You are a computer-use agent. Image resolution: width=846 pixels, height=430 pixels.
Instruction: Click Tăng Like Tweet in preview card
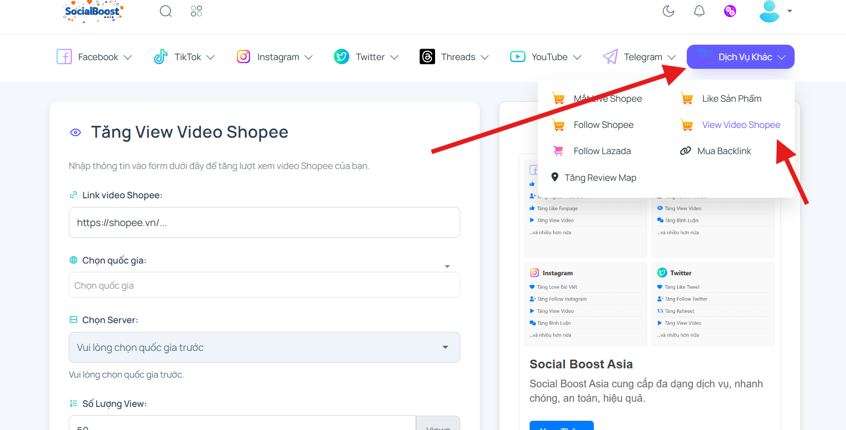click(x=682, y=287)
